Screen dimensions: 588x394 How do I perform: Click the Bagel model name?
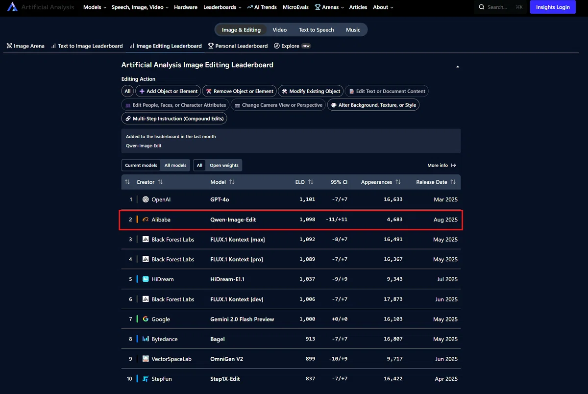[x=218, y=339]
